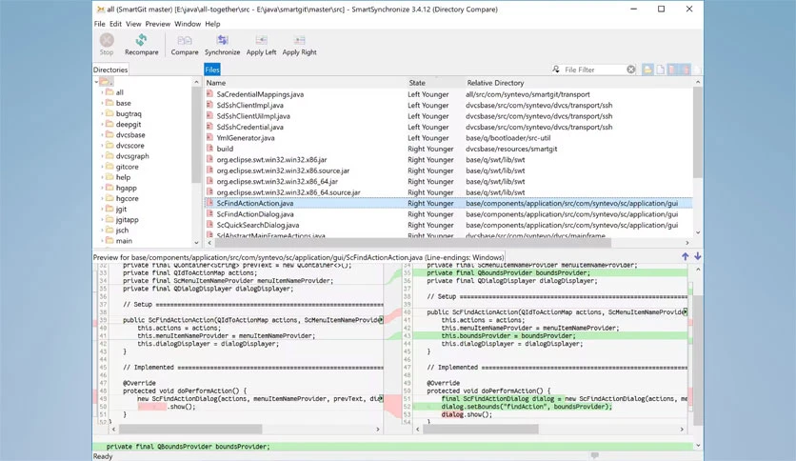
Task: Click the folder icon of bugtraq directory
Action: [x=109, y=113]
